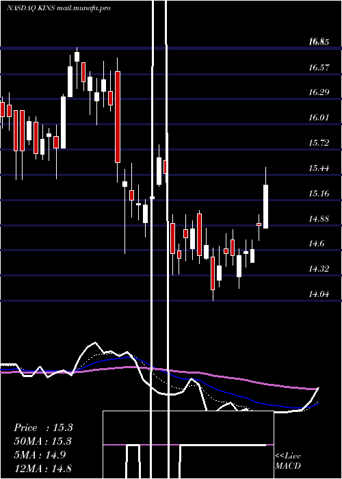
Task: Click the lowest red candlestick near 14.04
Action: pos(213,273)
